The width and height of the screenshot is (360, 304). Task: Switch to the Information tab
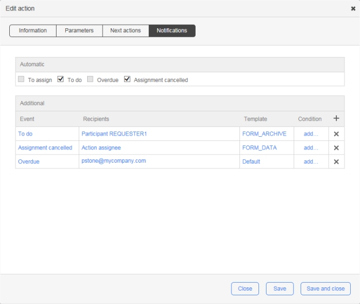pos(33,31)
